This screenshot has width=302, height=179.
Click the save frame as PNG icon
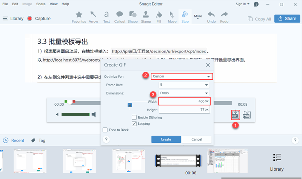tap(247, 115)
